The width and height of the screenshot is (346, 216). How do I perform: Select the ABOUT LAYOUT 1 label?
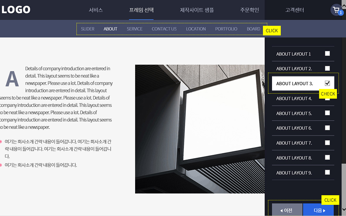click(294, 54)
